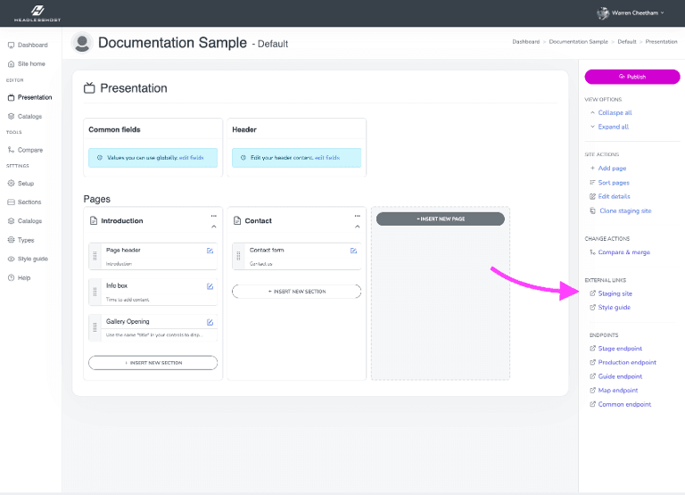Collapse all sections in view options
The image size is (685, 495).
coord(615,113)
